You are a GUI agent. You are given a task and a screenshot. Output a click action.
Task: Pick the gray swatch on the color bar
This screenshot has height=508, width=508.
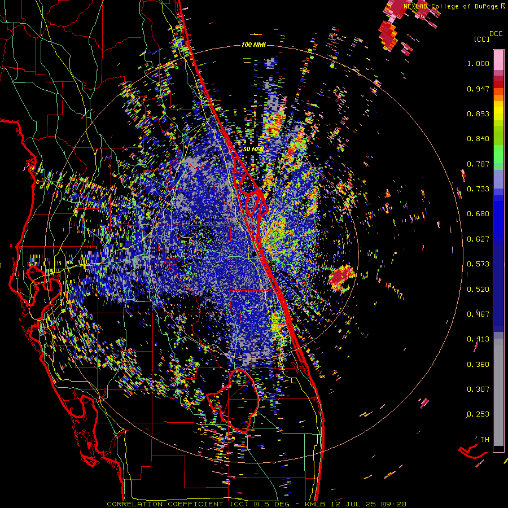[x=498, y=392]
